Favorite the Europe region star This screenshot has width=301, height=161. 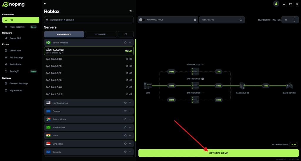point(125,111)
